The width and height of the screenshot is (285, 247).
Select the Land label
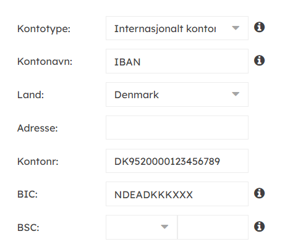point(30,95)
